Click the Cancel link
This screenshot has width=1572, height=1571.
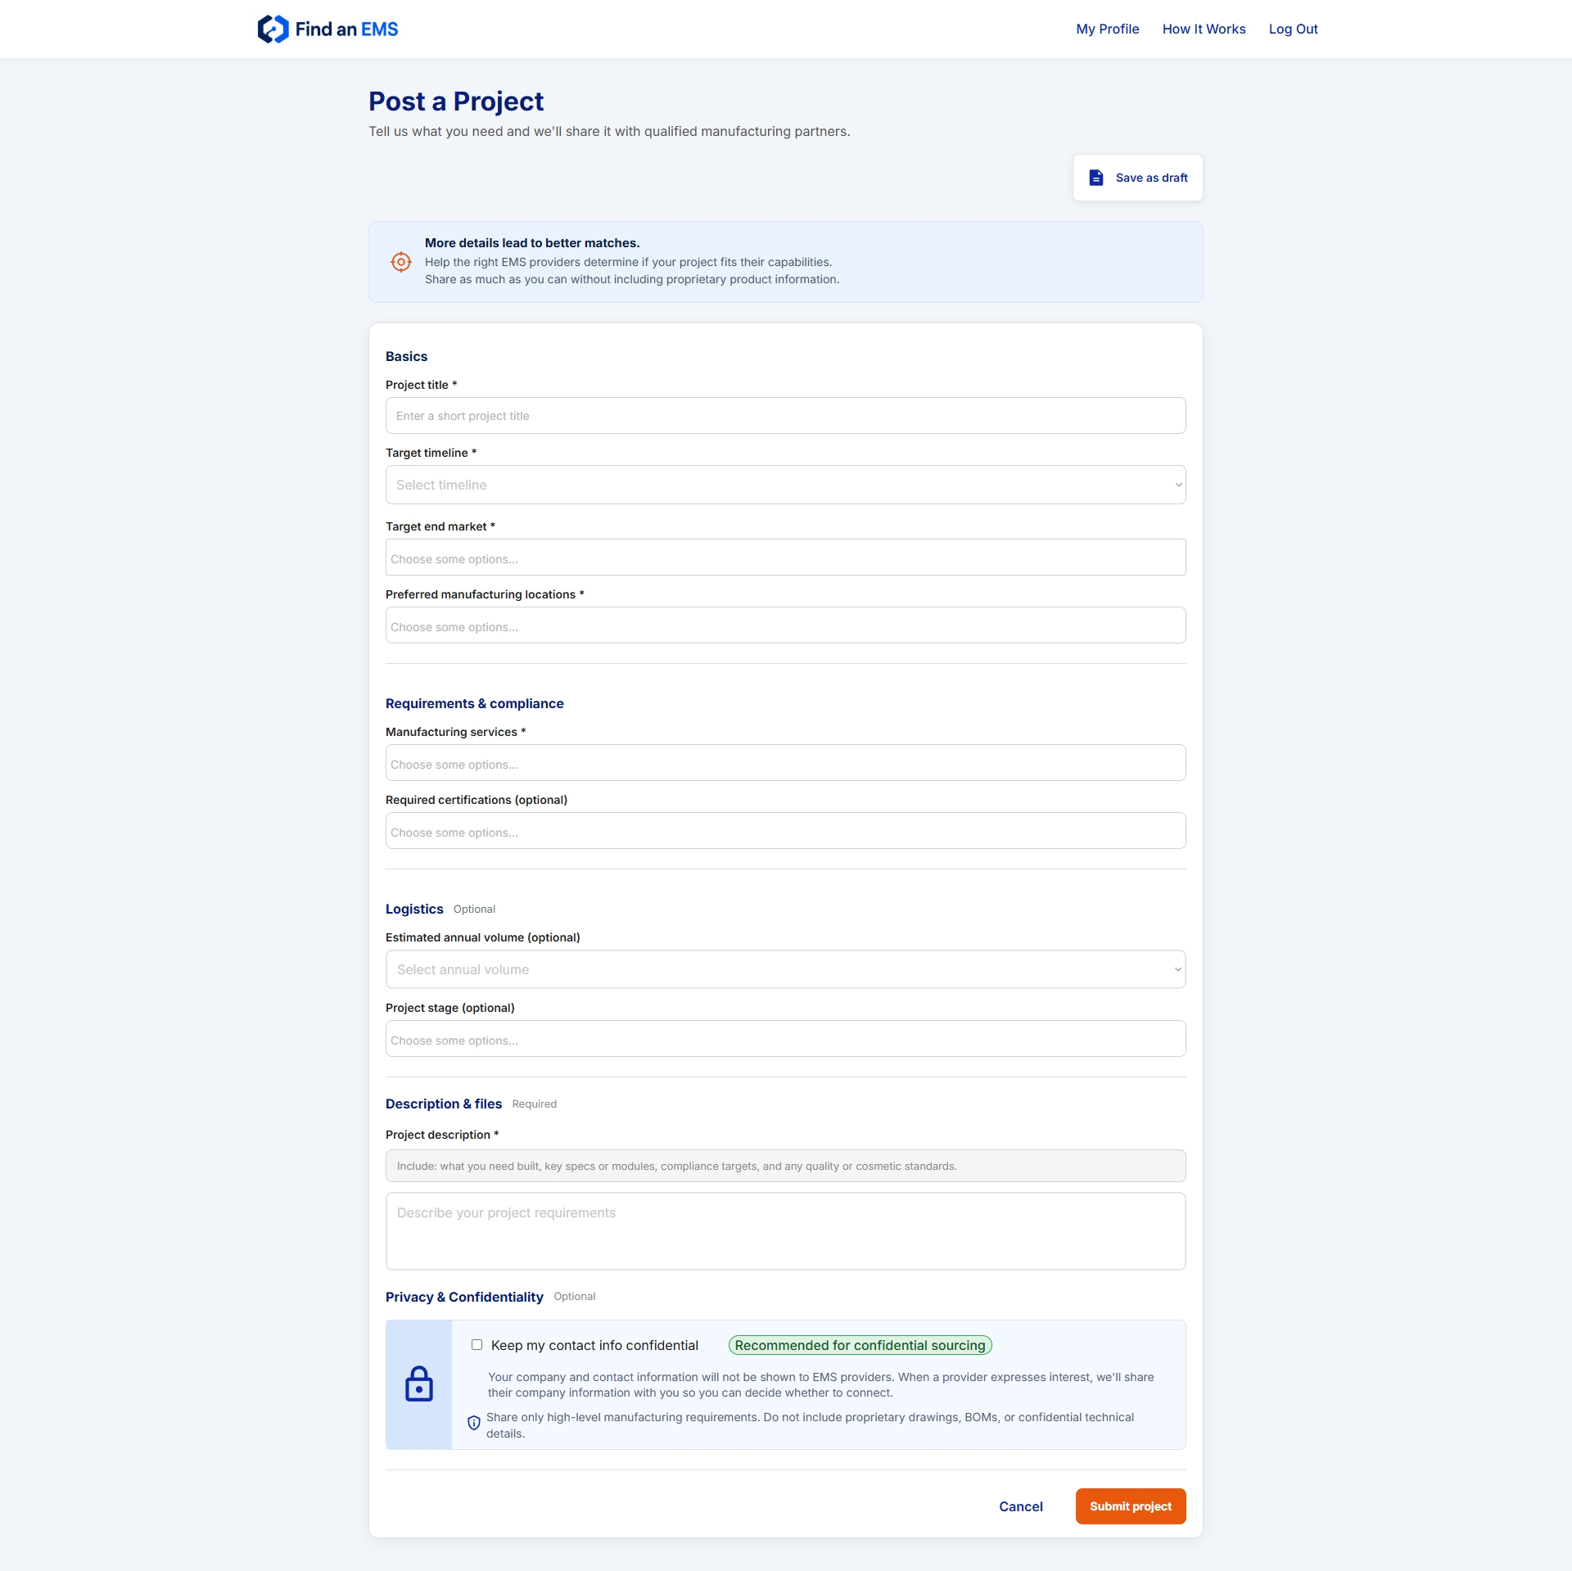coord(1021,1506)
